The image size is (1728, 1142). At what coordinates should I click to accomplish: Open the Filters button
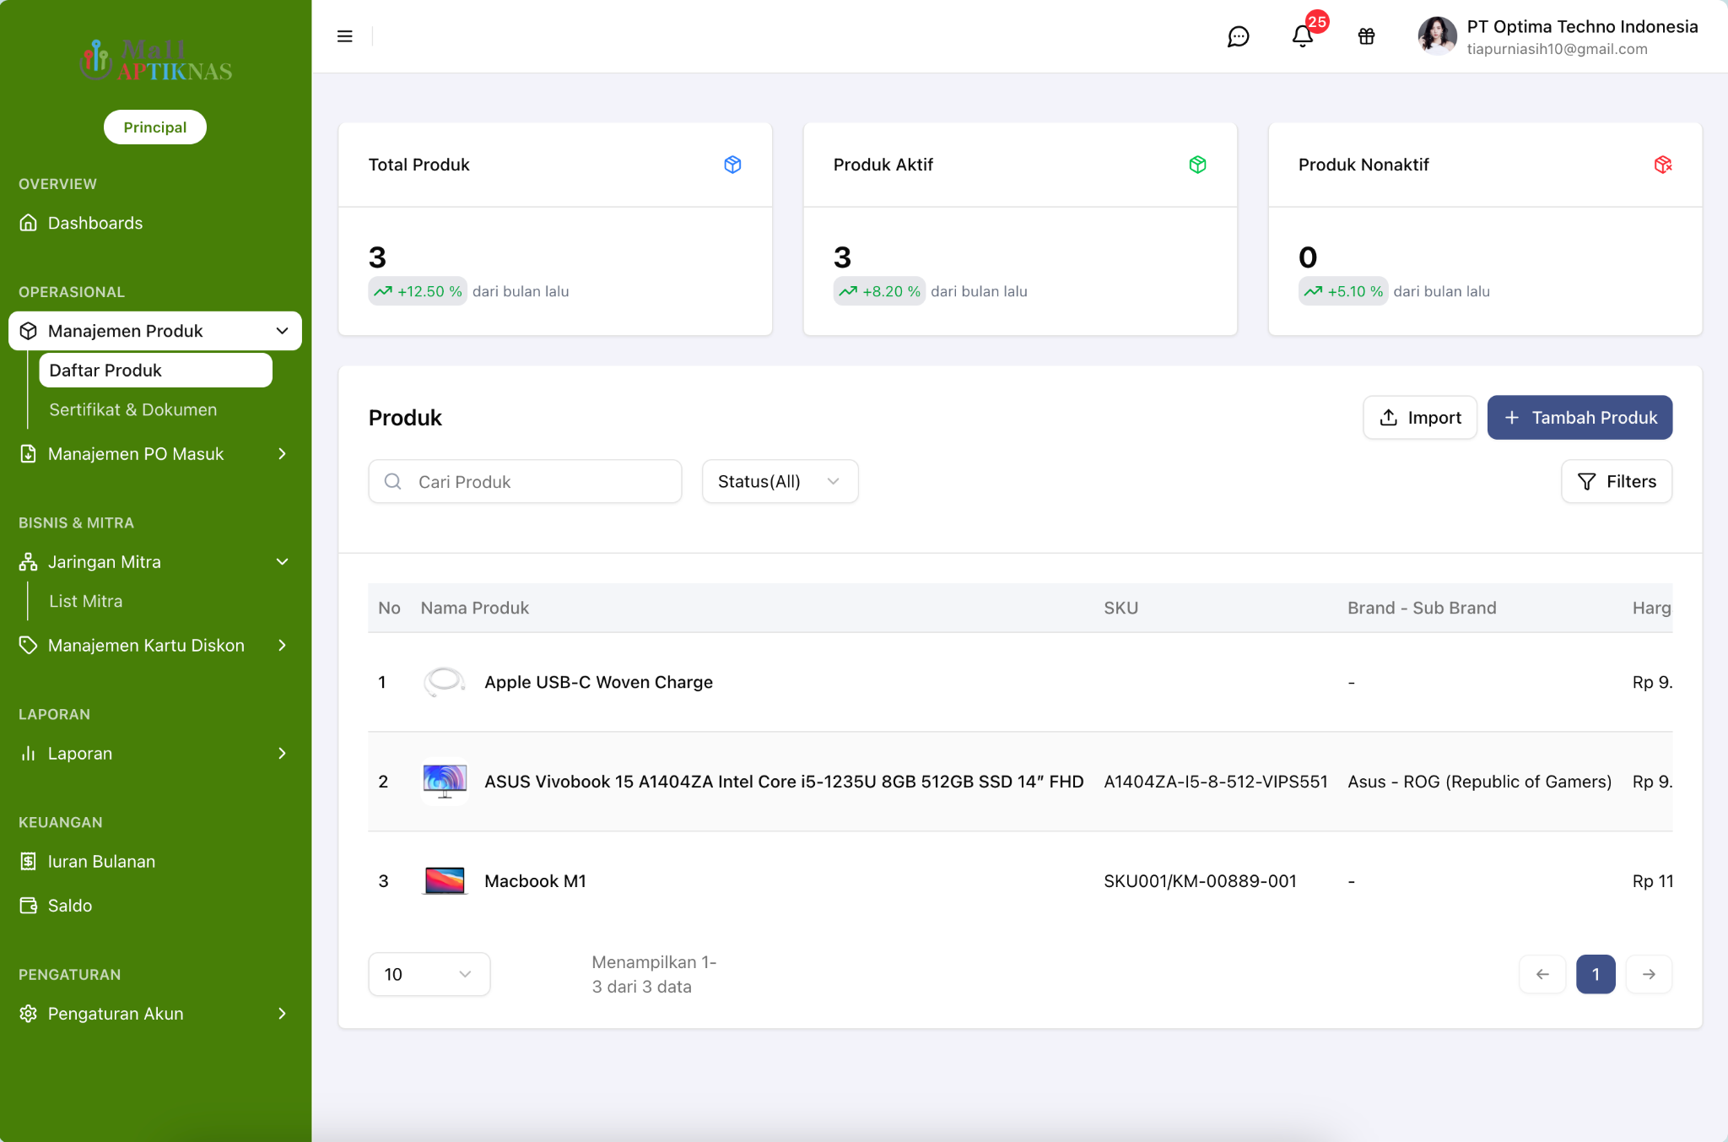[1617, 481]
